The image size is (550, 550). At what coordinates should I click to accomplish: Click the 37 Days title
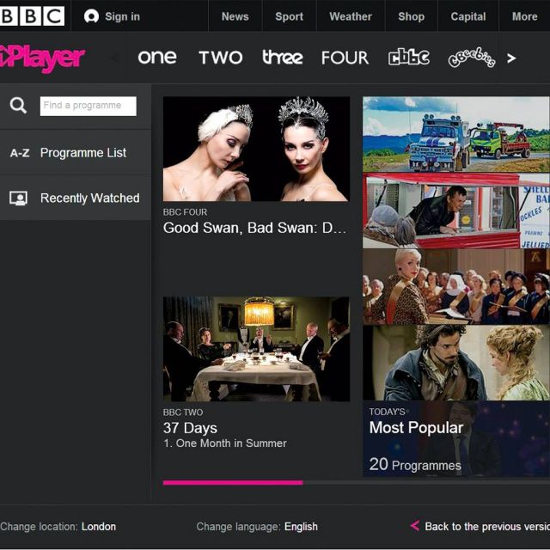pyautogui.click(x=190, y=428)
